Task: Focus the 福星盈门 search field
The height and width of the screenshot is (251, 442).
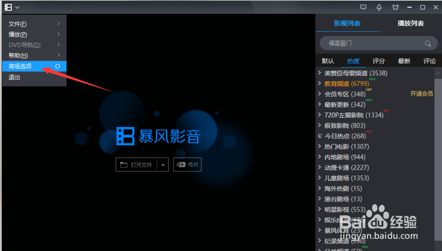Action: [379, 43]
